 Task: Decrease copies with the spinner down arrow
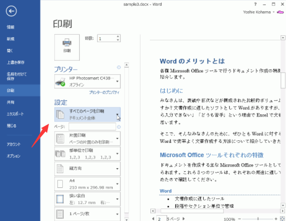[118, 40]
